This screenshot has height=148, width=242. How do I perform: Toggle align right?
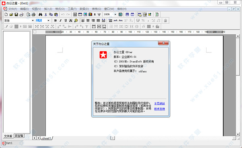point(93,21)
